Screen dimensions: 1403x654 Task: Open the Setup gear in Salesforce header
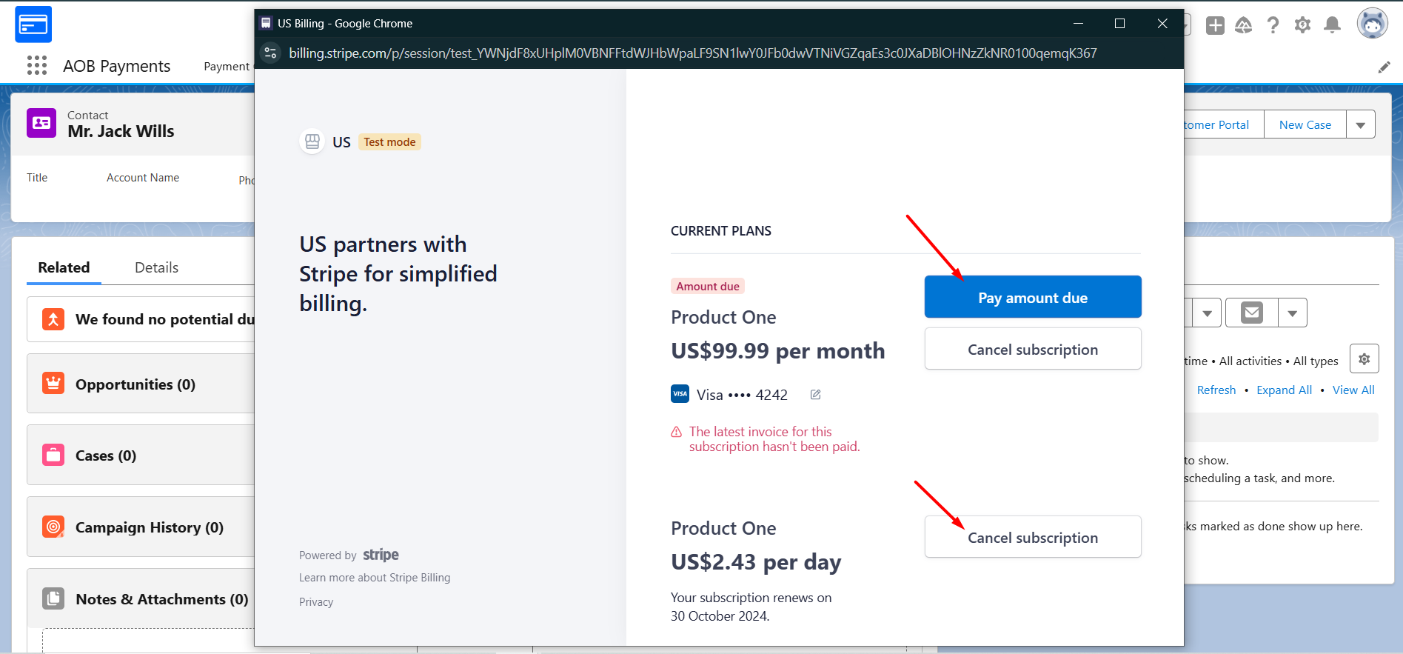tap(1302, 26)
